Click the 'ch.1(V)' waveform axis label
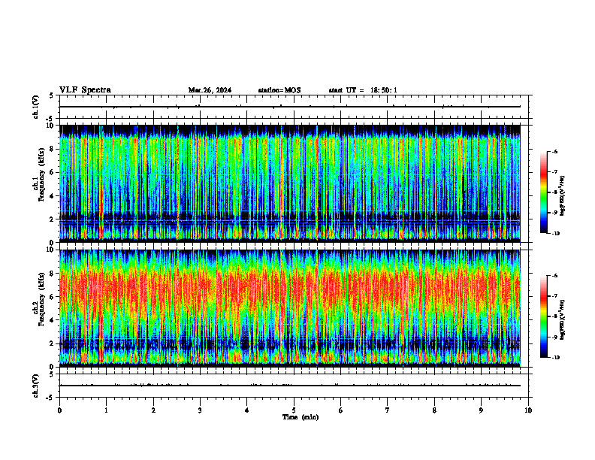The image size is (595, 460). click(35, 107)
